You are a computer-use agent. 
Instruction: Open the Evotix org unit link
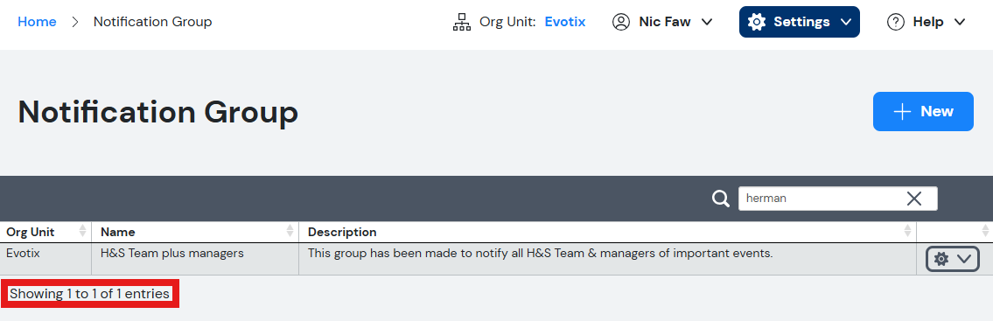[565, 22]
